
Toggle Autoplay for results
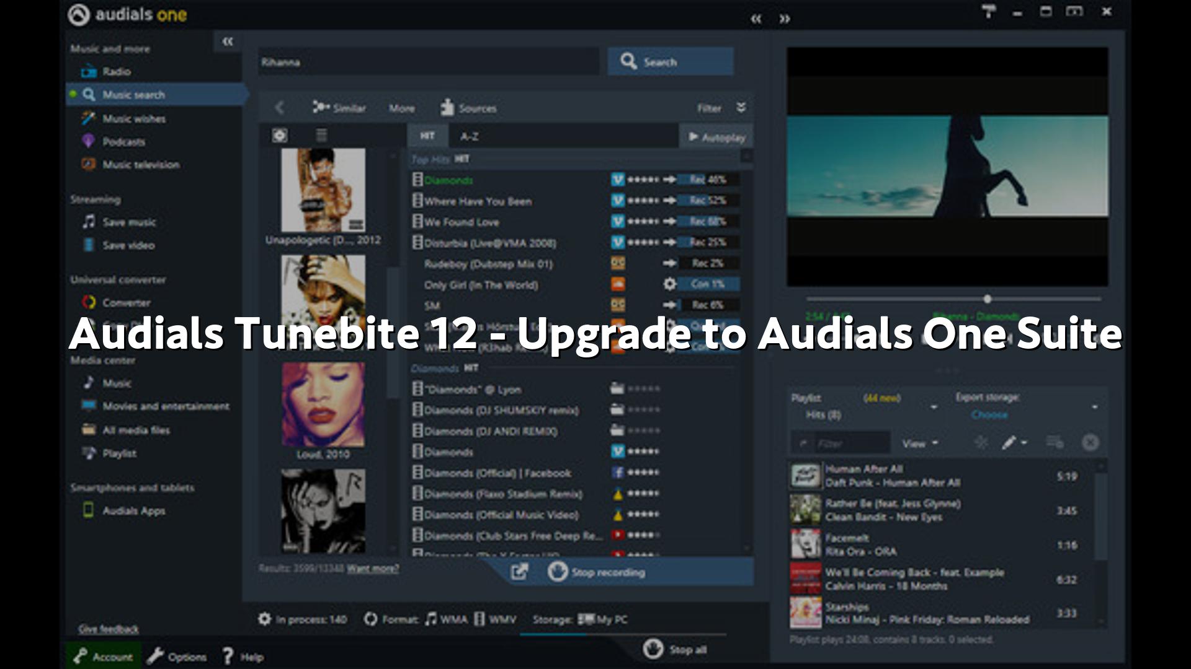tap(716, 137)
